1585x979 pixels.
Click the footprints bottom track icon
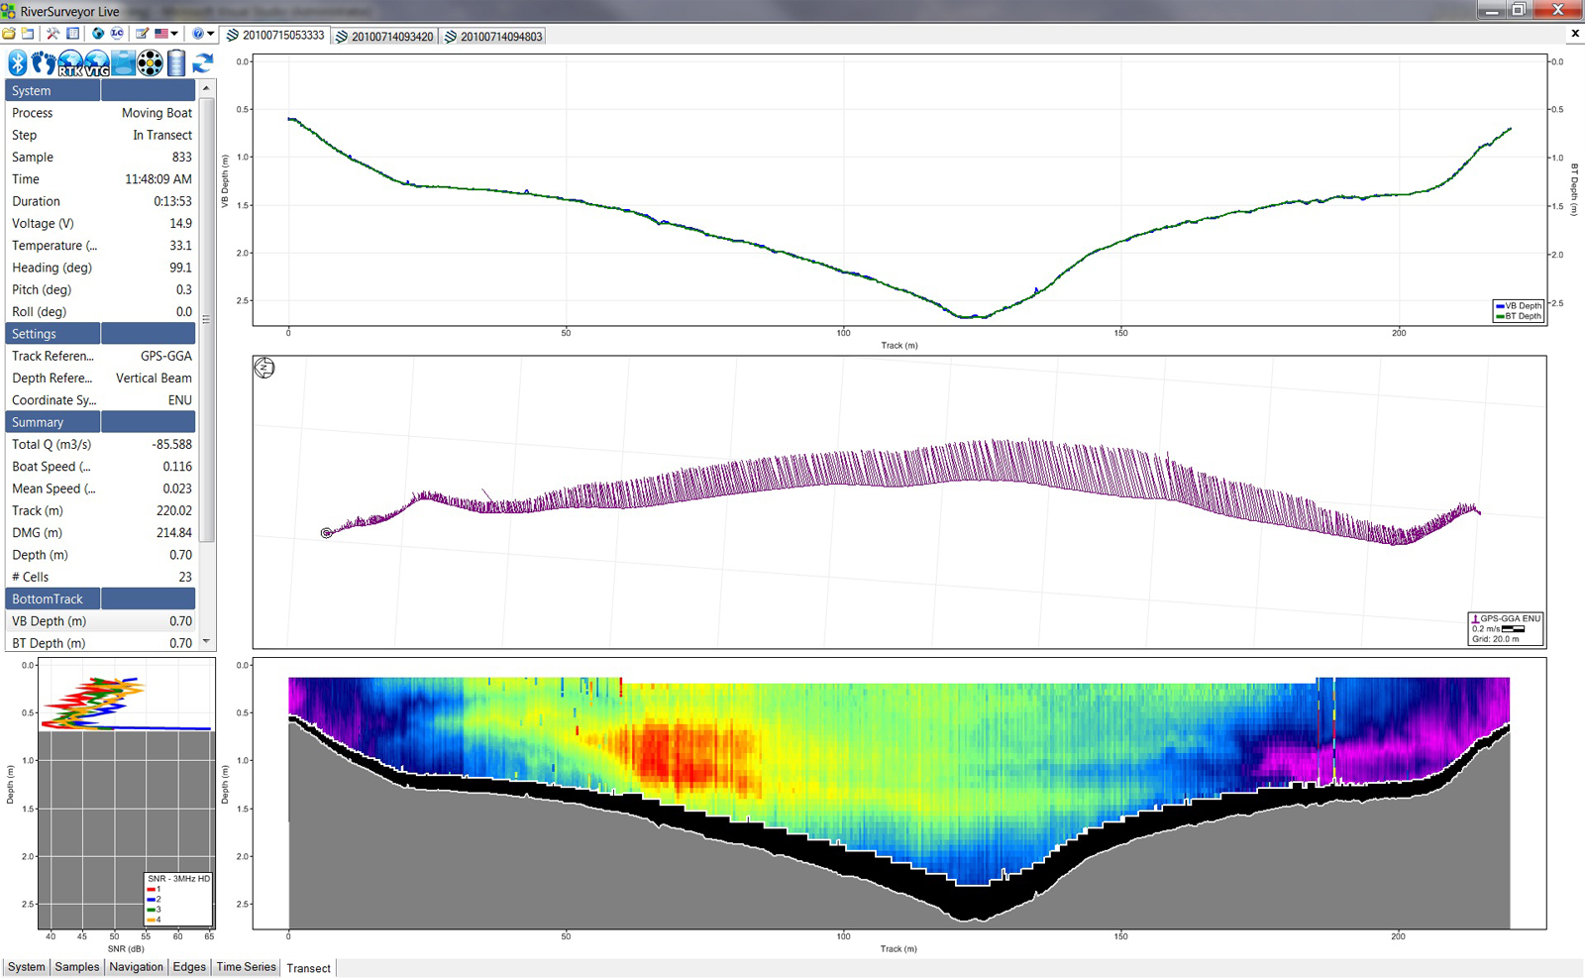pyautogui.click(x=44, y=63)
